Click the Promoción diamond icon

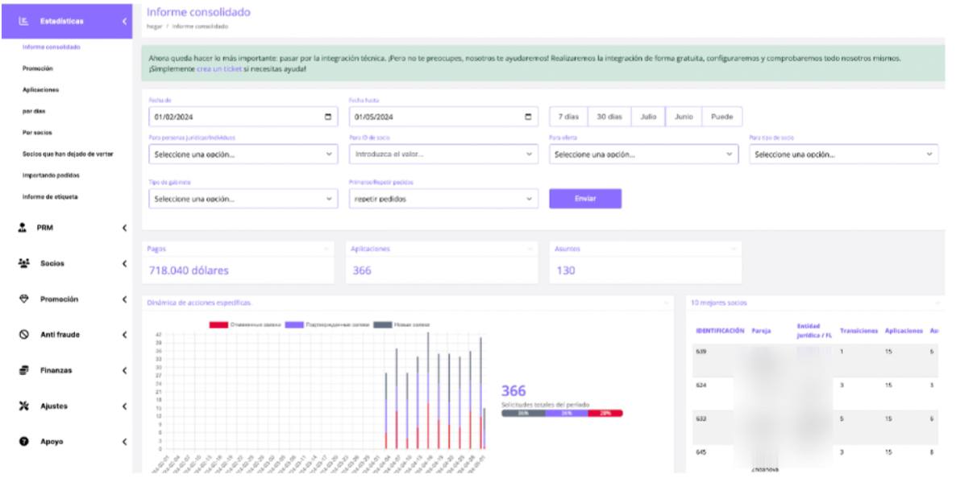click(23, 299)
